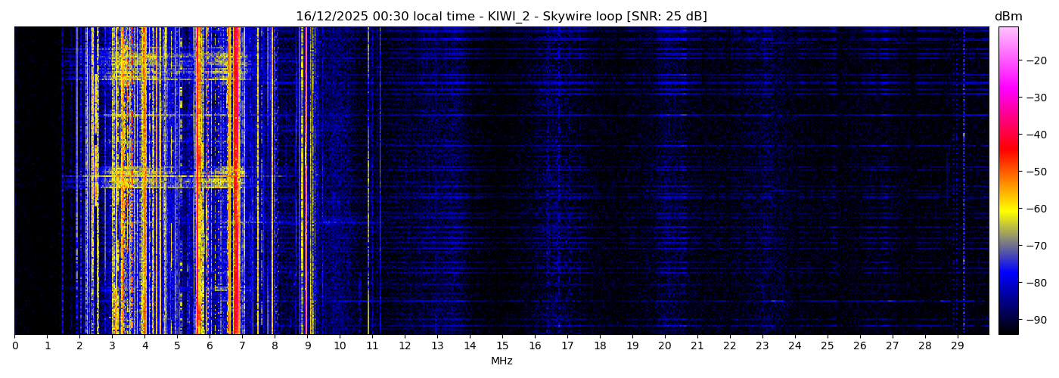Click the red region of the colorbar
The width and height of the screenshot is (1059, 378).
pyautogui.click(x=1008, y=147)
